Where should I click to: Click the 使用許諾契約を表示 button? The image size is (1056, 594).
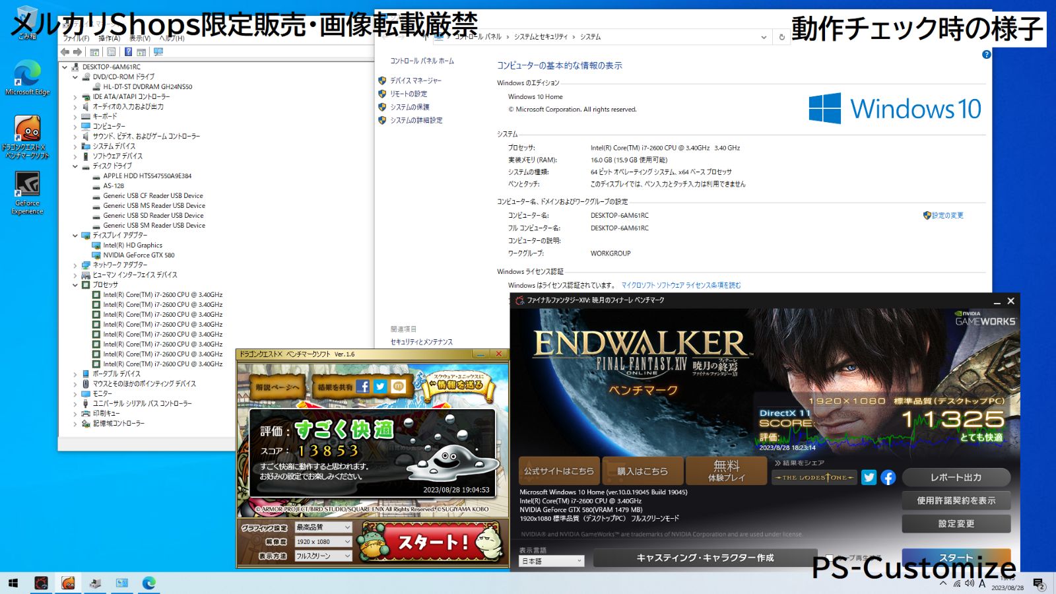point(956,500)
